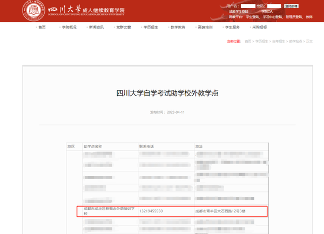This screenshot has width=324, height=234.
Task: Click the 登陆邮箱 login button
Action: click(291, 6)
